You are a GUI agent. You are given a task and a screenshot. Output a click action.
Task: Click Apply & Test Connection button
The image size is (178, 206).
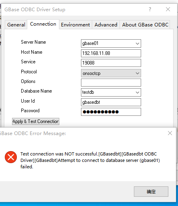pos(36,121)
